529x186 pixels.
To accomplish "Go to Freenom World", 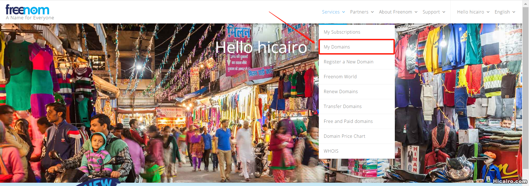I will 340,77.
